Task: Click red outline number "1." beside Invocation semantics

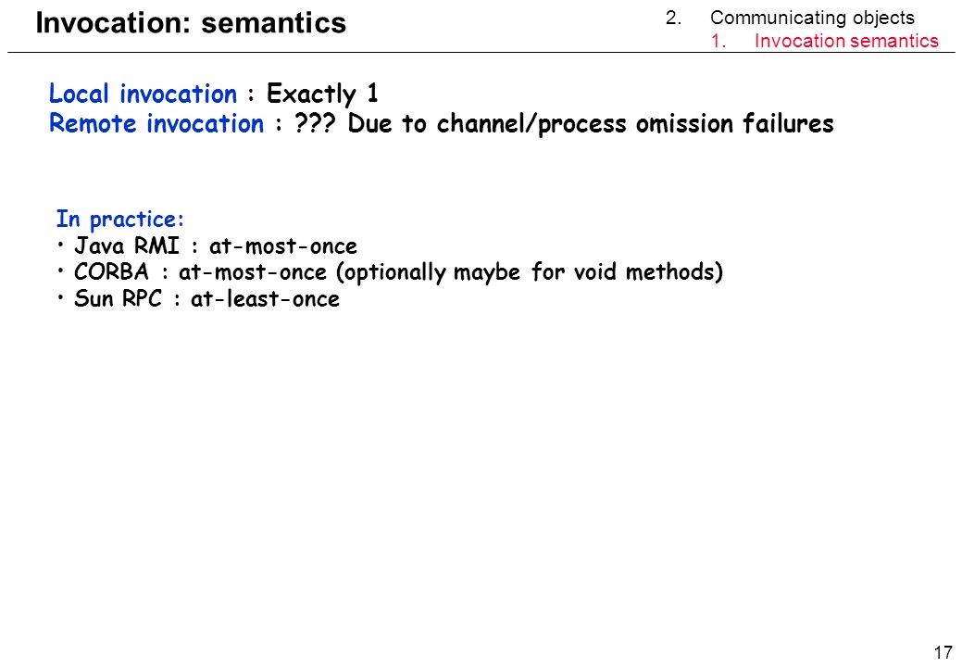Action: [x=718, y=41]
